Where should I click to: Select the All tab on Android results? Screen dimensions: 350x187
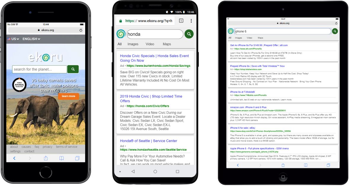[x=120, y=44]
